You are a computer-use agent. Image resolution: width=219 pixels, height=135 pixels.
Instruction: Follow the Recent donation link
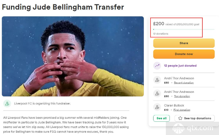[184, 83]
